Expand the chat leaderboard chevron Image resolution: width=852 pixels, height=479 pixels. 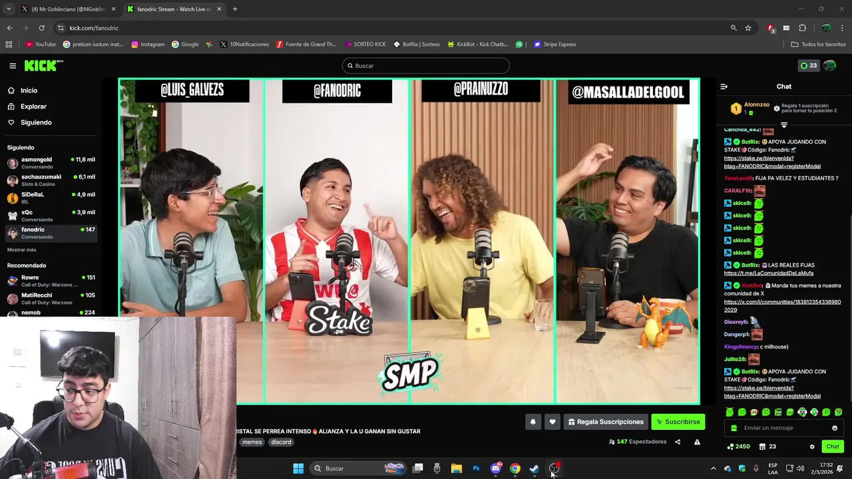(784, 124)
